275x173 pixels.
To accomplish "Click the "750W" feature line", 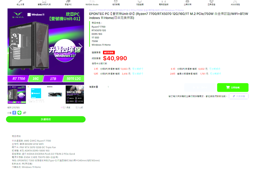I will (x=95, y=41).
